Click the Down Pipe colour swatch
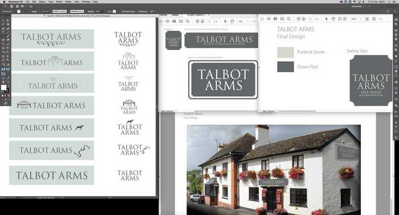 pos(285,67)
